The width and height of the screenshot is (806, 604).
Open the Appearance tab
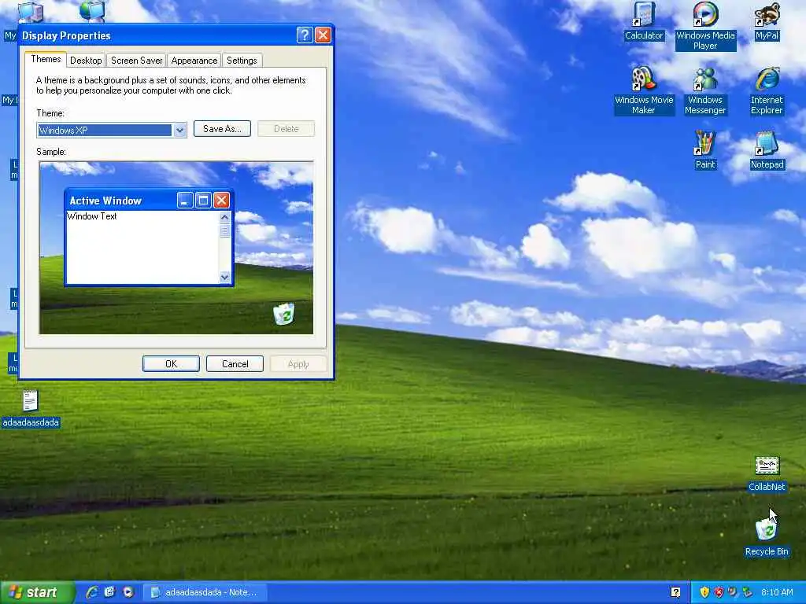(x=194, y=61)
